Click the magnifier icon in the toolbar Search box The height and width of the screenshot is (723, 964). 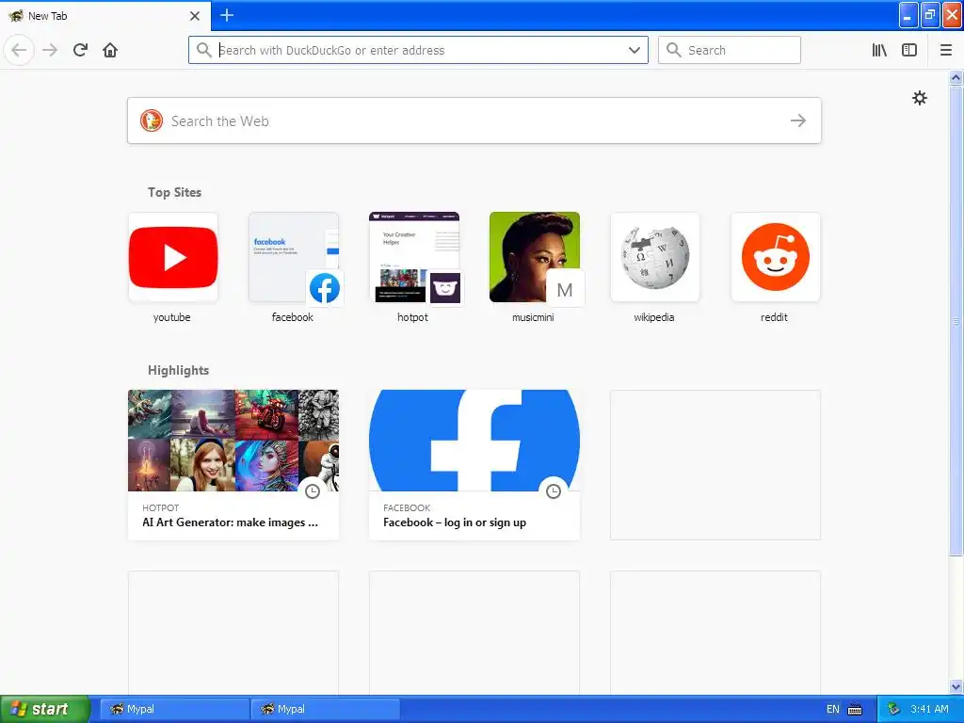674,50
